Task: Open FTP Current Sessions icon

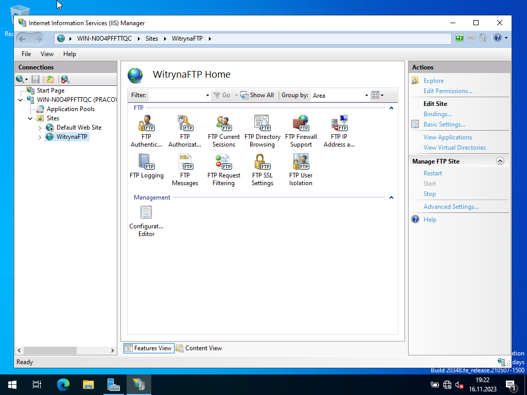Action: (x=223, y=131)
